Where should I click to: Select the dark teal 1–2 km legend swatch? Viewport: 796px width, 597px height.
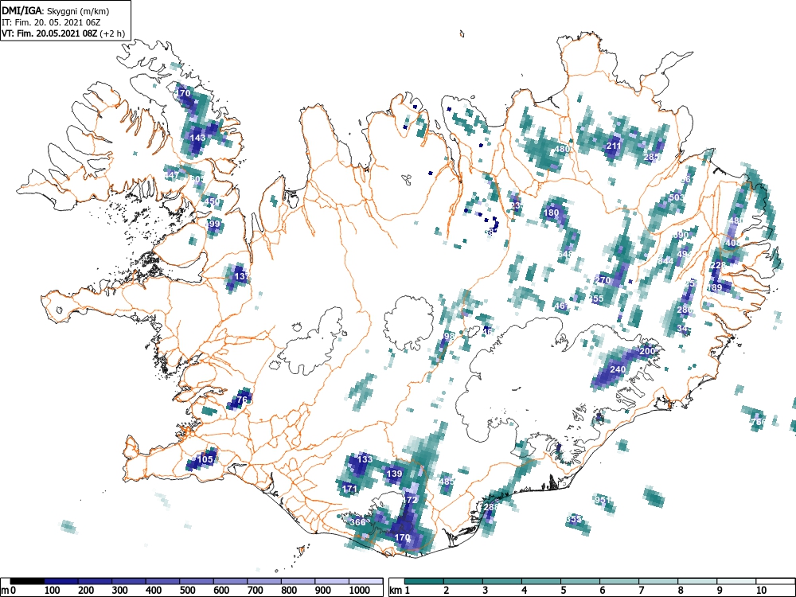pos(424,581)
